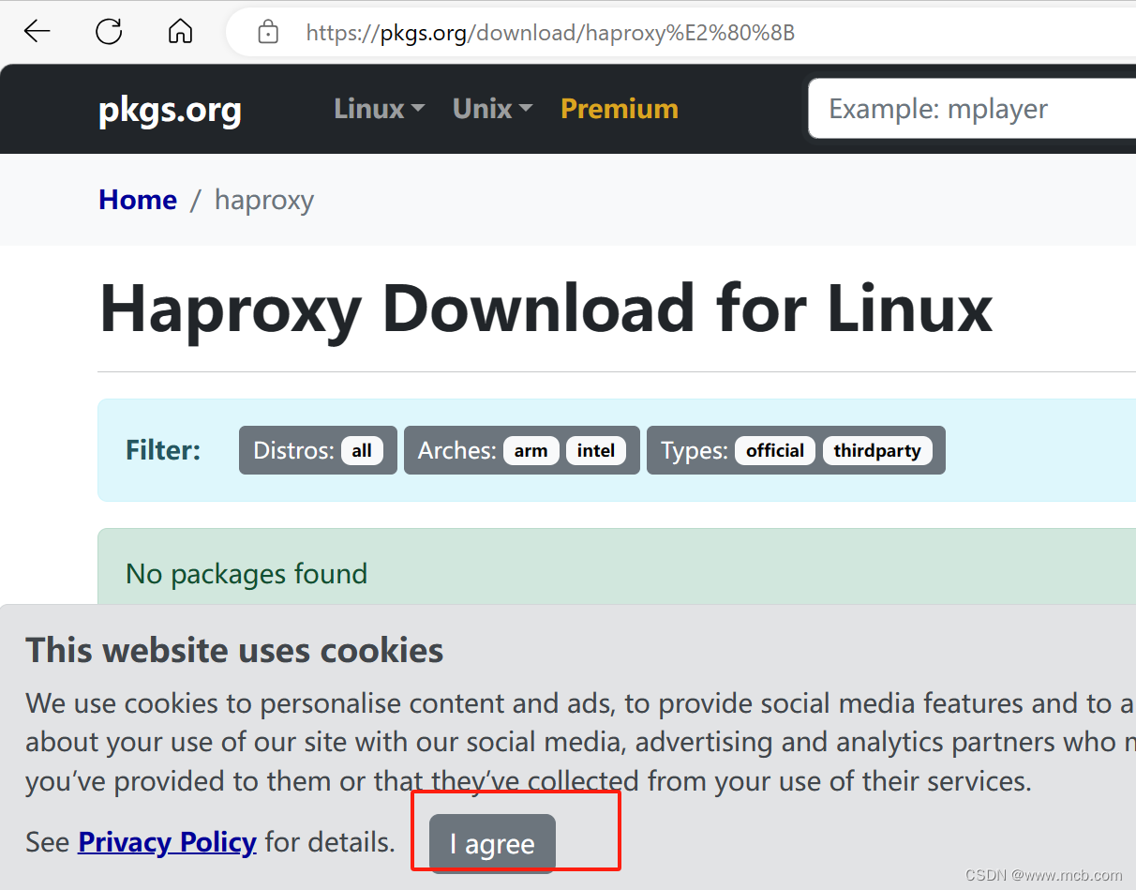This screenshot has width=1136, height=890.
Task: Expand the Unix dropdown menu
Action: click(x=491, y=109)
